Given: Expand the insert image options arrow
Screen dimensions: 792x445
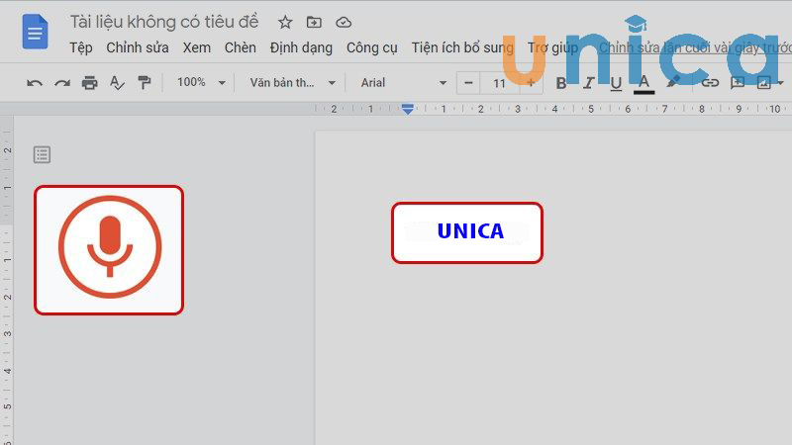Looking at the screenshot, I should click(781, 83).
